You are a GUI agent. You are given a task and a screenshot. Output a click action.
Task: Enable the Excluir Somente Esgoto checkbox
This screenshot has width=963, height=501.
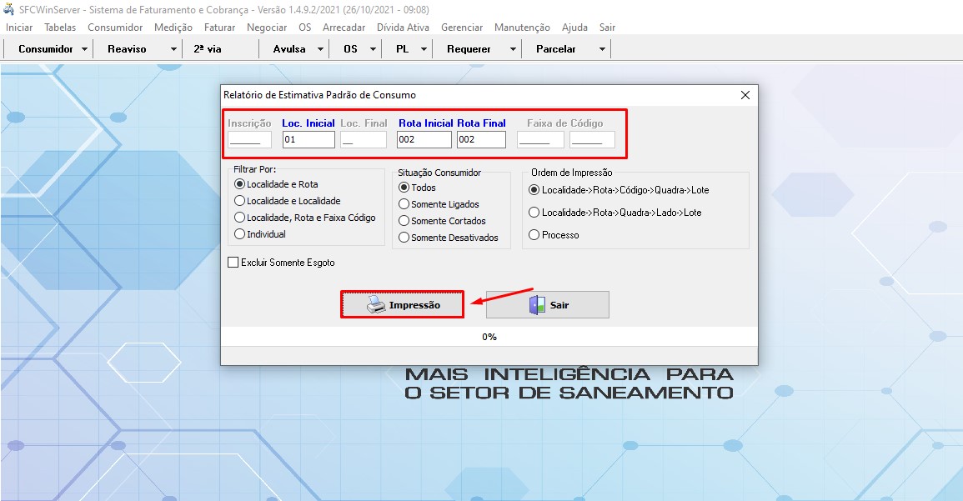coord(233,263)
